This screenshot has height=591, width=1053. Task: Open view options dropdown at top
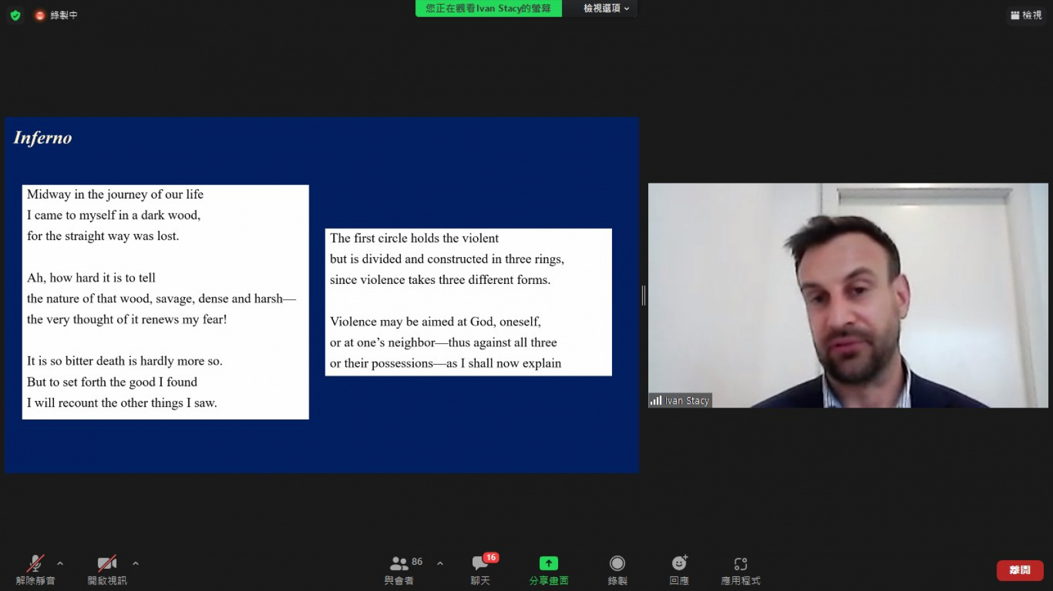606,9
